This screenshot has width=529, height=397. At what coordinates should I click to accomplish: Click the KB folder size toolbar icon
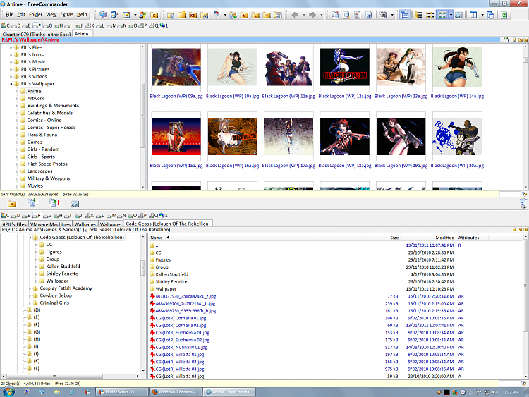193,15
